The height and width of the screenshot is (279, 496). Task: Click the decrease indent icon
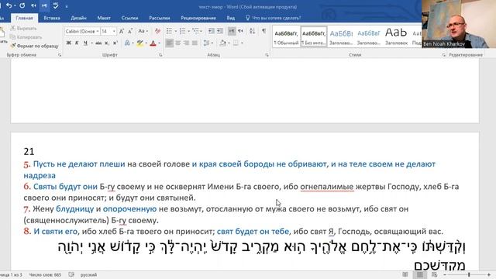coord(211,31)
